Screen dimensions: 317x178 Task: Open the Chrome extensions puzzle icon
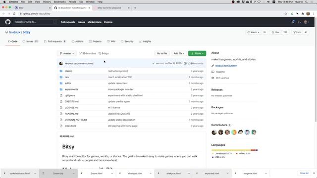303,14
